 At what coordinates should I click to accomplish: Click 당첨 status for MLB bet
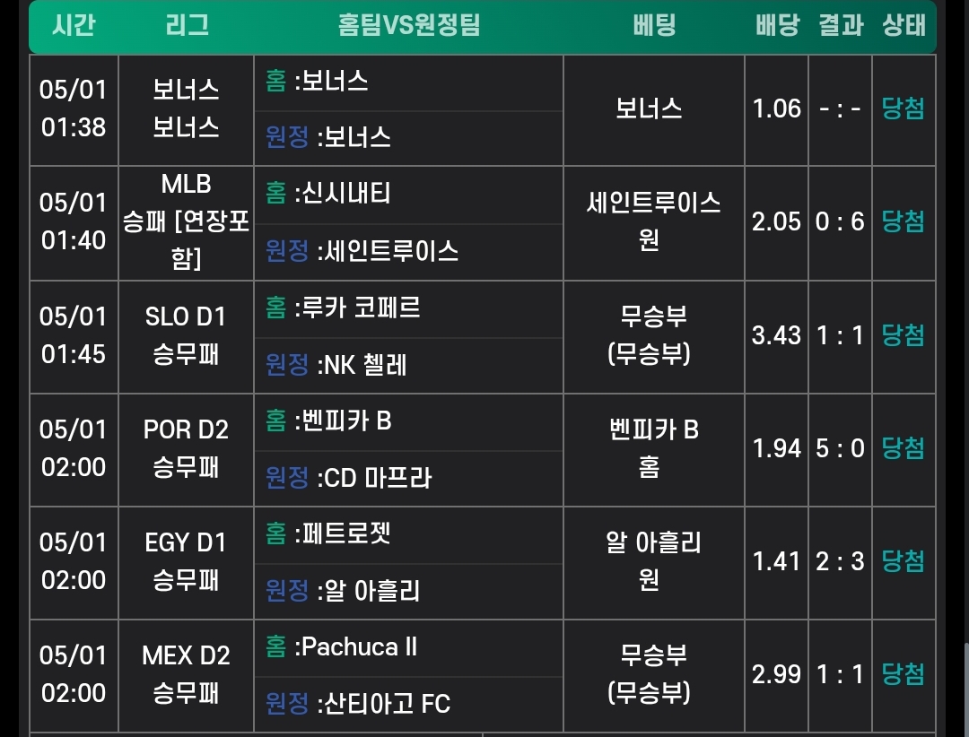[904, 221]
